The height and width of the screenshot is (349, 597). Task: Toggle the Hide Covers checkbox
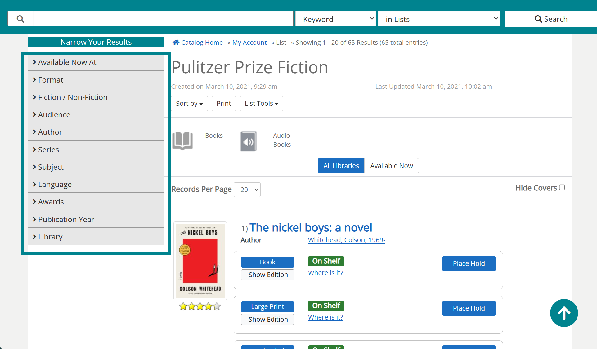562,187
